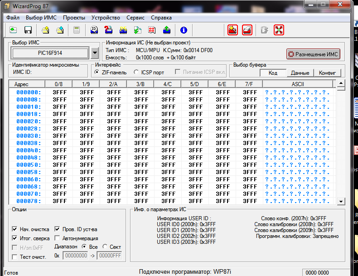358x276 pixels.
Task: Click the PIC16F914 chip selection button
Action: pos(50,53)
